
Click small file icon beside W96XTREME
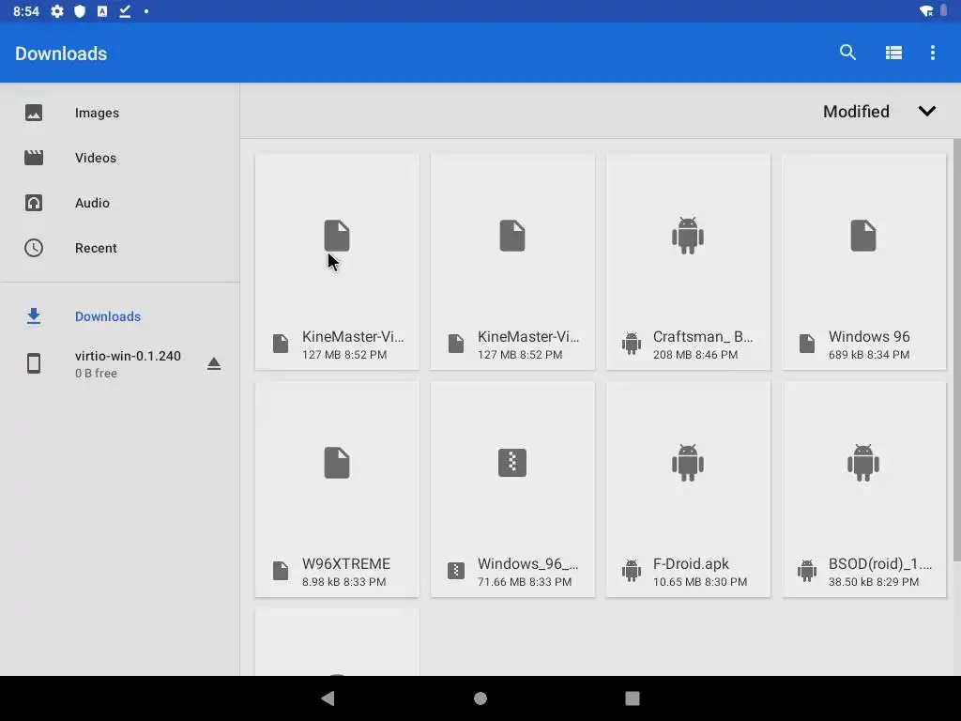pos(280,571)
